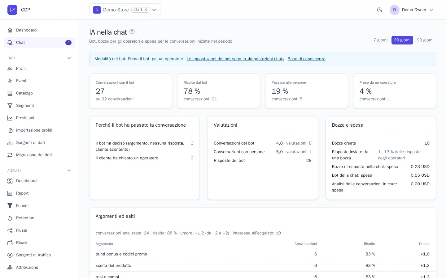Click the Ctrl K shortcut hint
Screen dimensions: 446x278
140,10
